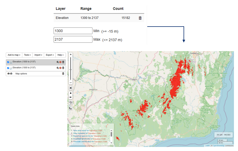
Task: Click the map zoom out minus button
Action: coord(71,83)
